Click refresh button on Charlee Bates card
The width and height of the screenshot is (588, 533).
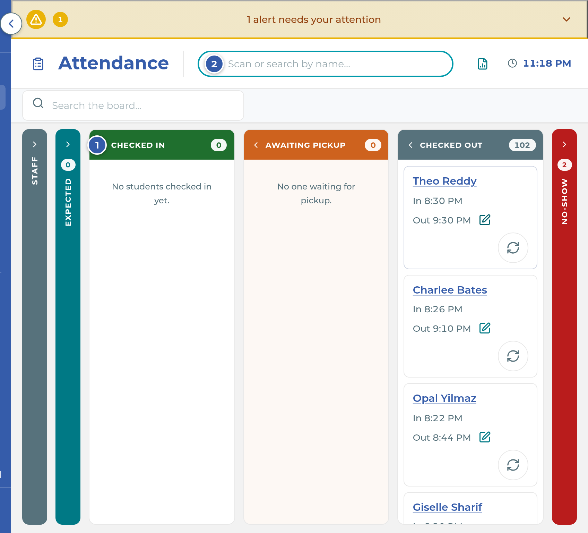pyautogui.click(x=513, y=356)
